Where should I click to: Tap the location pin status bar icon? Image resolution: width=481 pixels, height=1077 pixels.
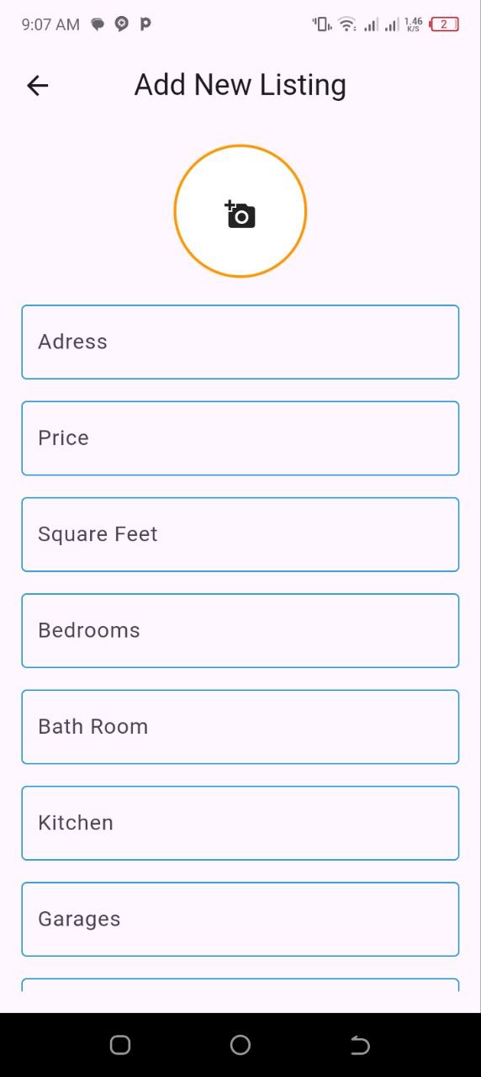122,24
